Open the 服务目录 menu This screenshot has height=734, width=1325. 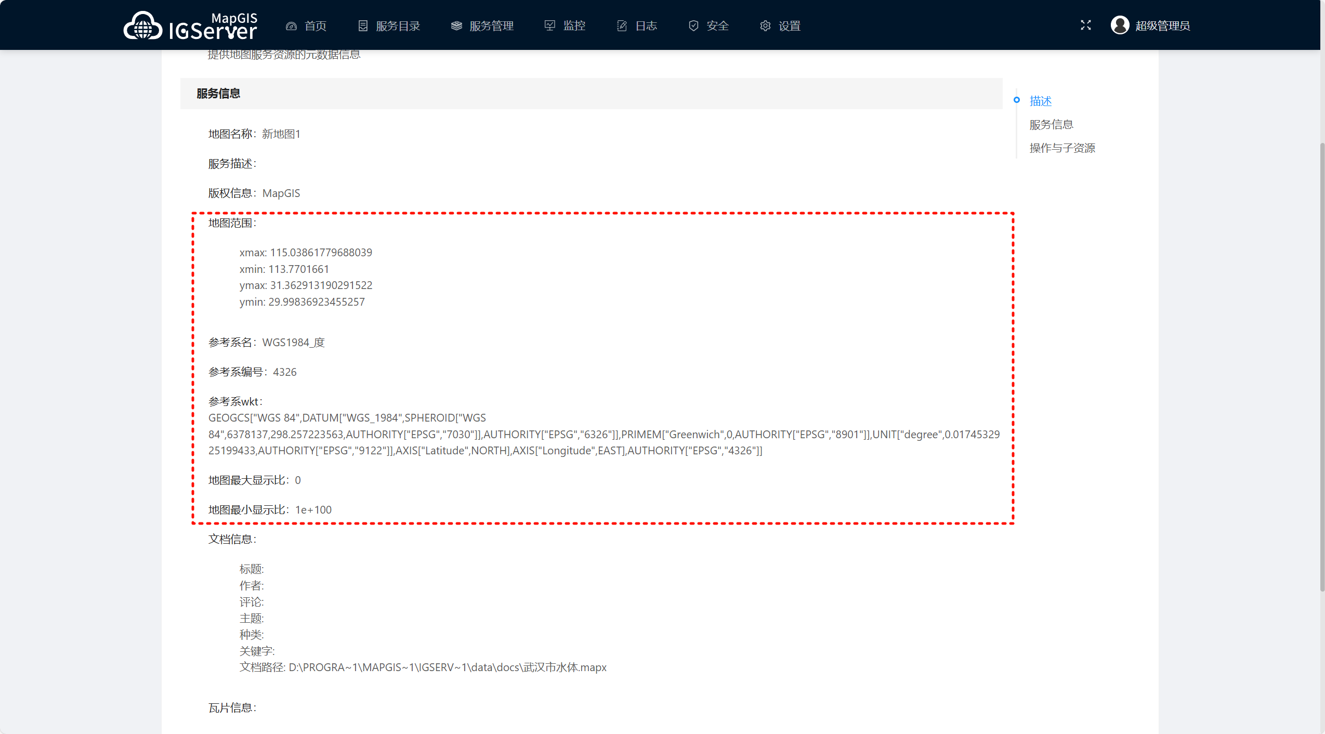click(x=398, y=26)
